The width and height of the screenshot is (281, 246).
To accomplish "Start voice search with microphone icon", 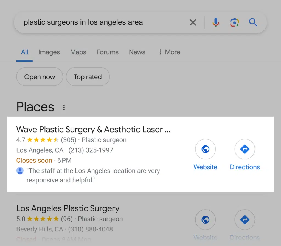I will point(216,22).
